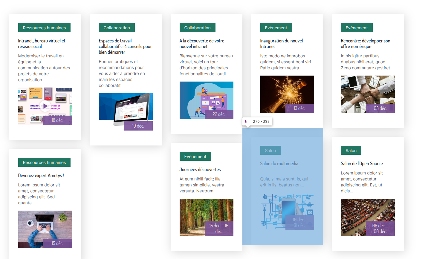
Task: Click the computer monitor thumbnail image
Action: [126, 108]
